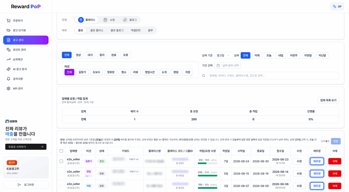Image resolution: width=349 pixels, height=192 pixels.
Task: Select the 클로 media tab
Action: coord(81,30)
